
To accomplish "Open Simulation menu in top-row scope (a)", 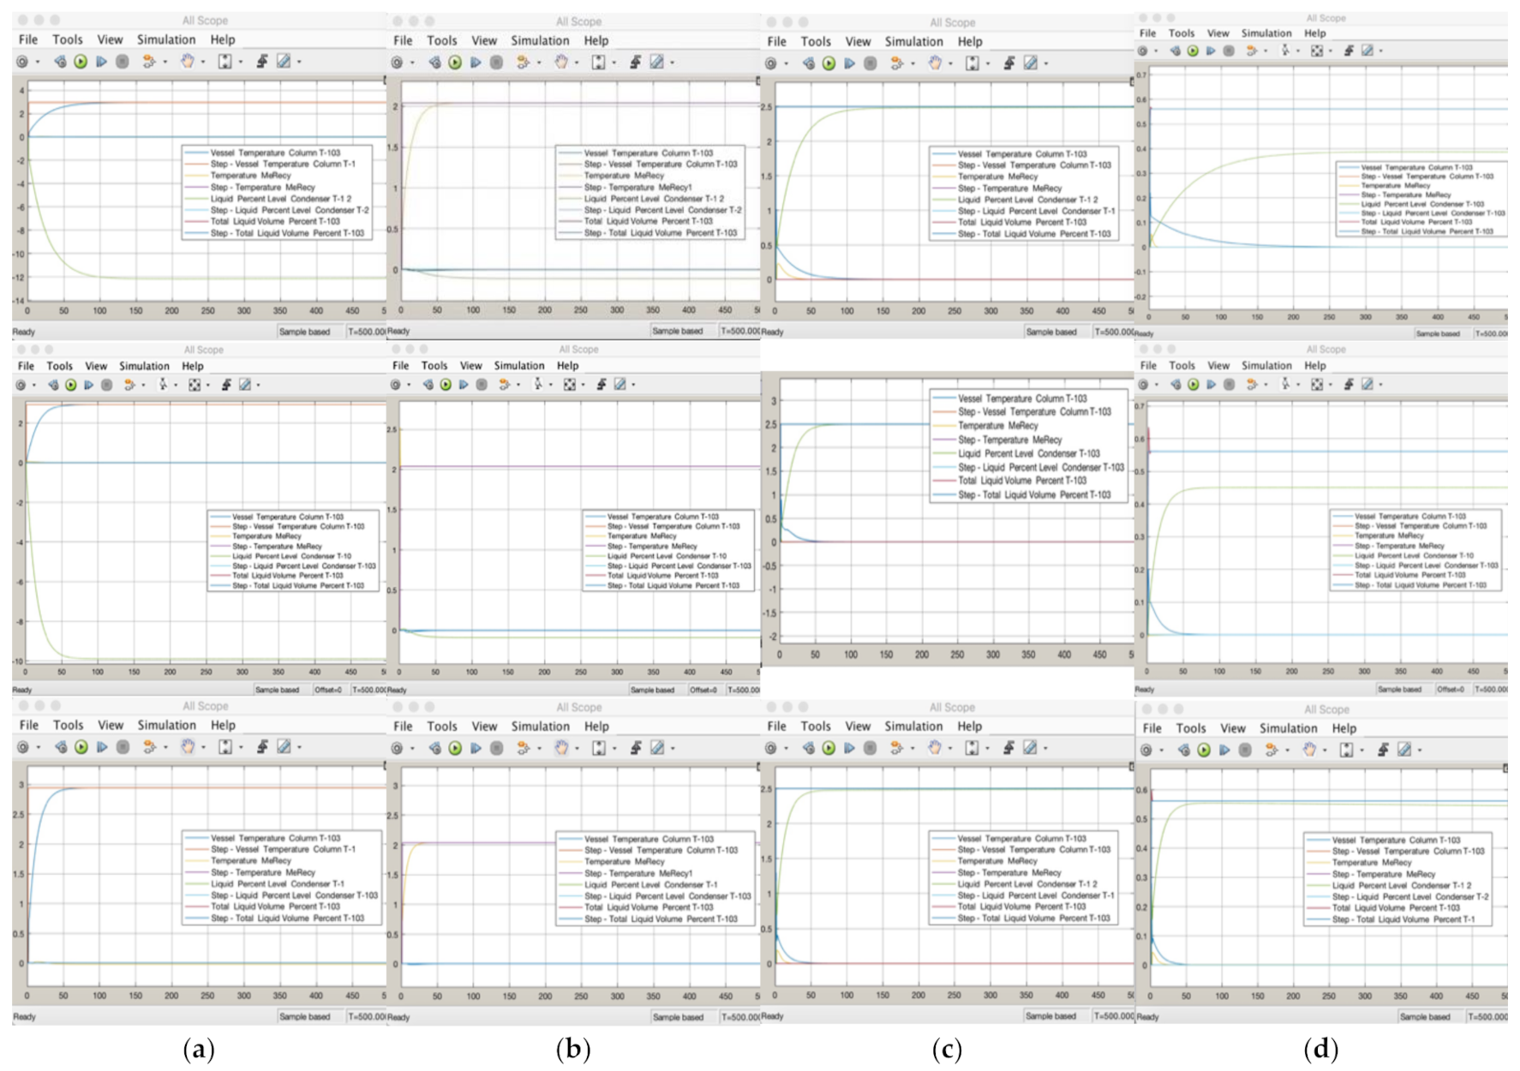I will click(166, 39).
